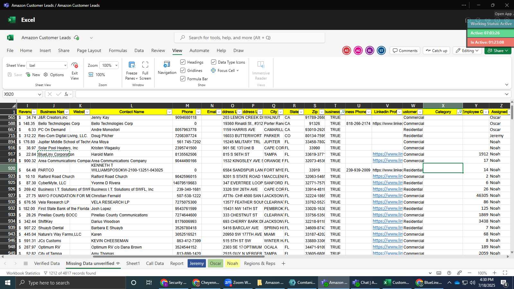
Task: Click Windows taskbar search box
Action: pos(71,283)
